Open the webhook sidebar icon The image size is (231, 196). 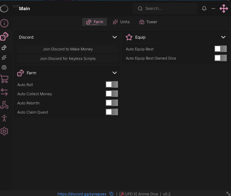coord(4,105)
